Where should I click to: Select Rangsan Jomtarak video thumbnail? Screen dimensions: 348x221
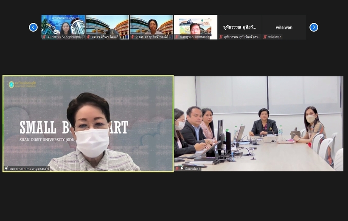[196, 27]
